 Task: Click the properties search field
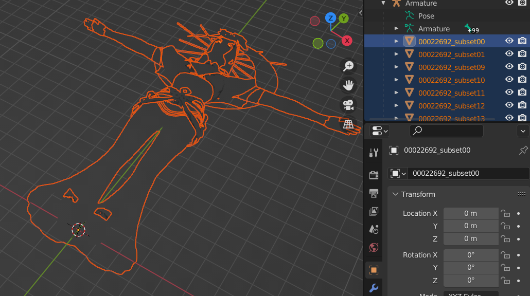[447, 131]
